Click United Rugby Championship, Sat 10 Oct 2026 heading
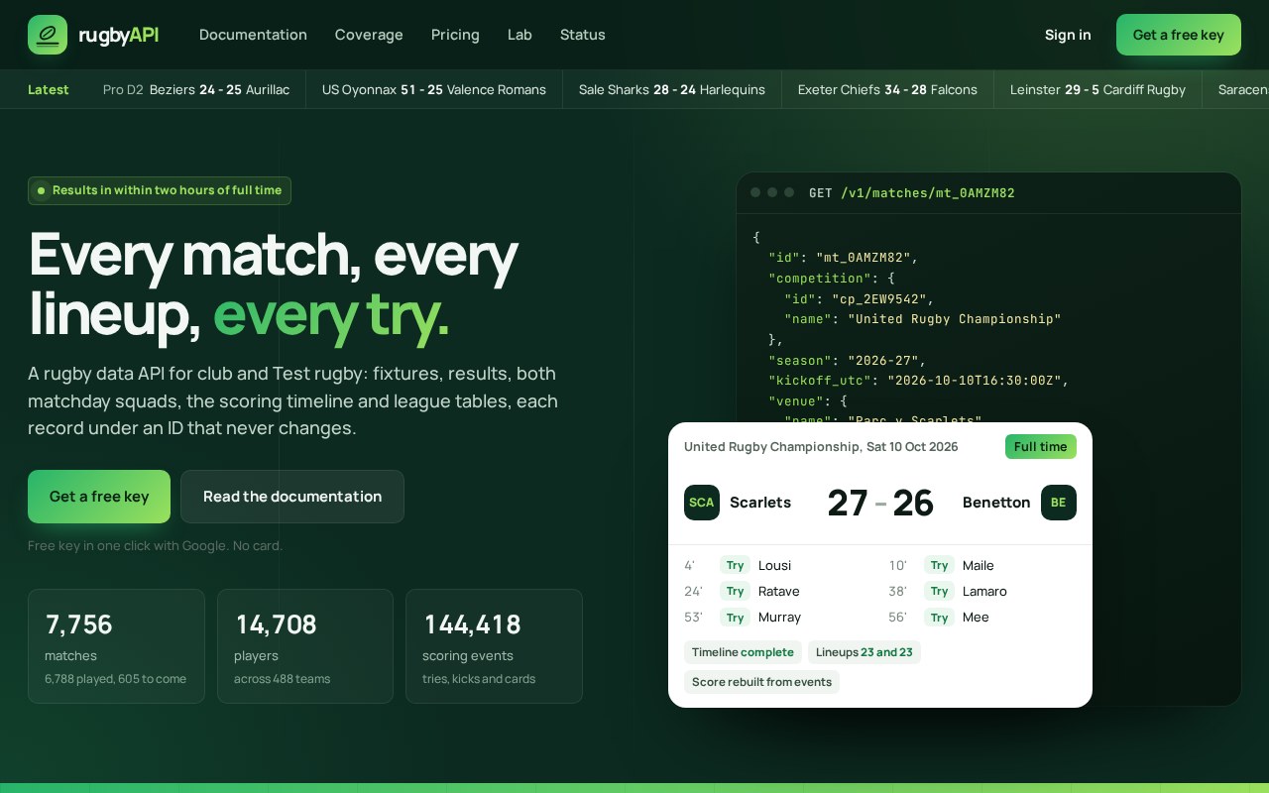Screen dimensions: 1269x793 pos(821,447)
